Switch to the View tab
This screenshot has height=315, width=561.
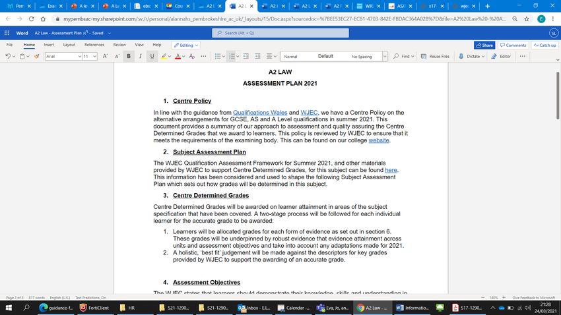point(139,45)
